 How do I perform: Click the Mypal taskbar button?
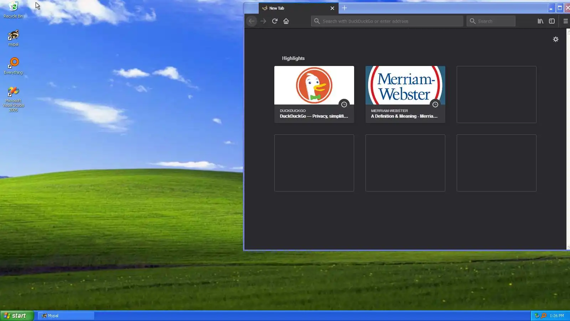click(x=66, y=316)
